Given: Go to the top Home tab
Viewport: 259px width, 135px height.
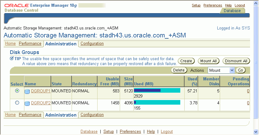Looking at the screenshot, I should [10, 44].
